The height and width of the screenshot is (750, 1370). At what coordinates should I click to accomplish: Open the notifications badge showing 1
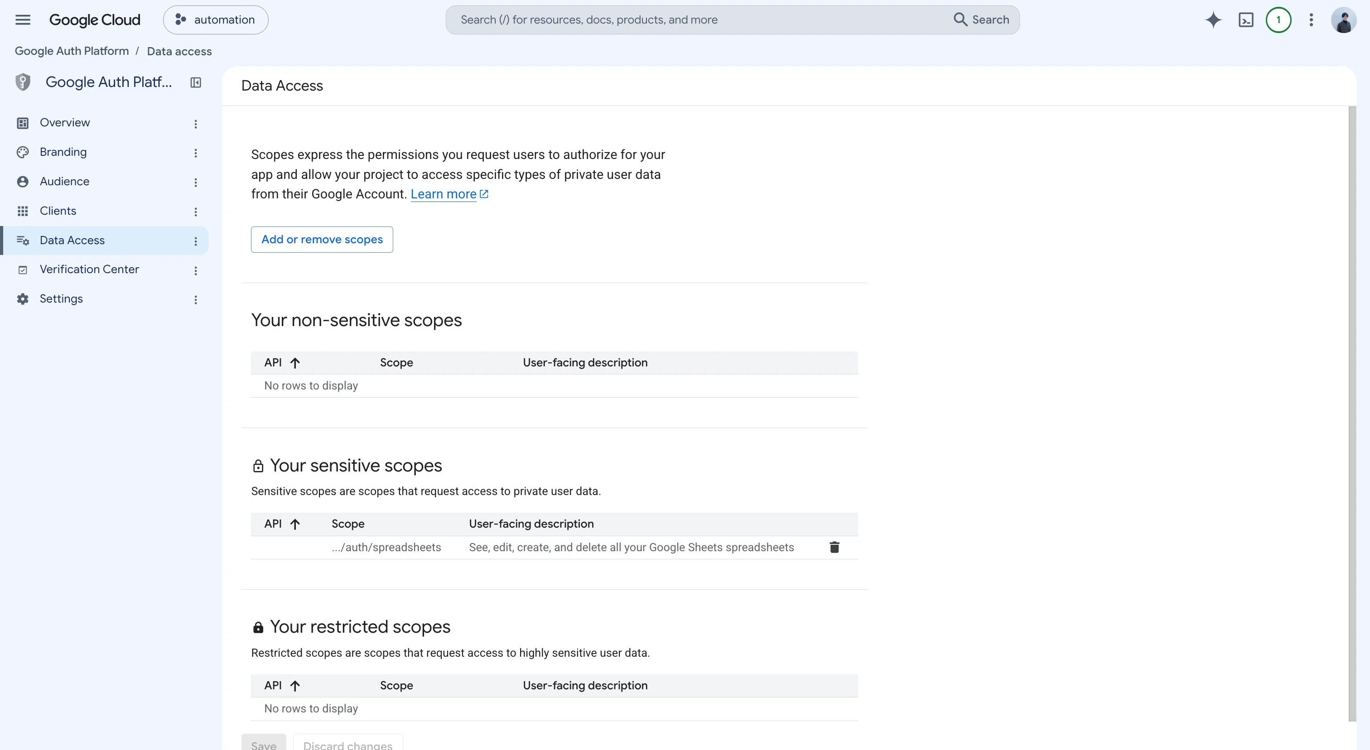tap(1278, 20)
